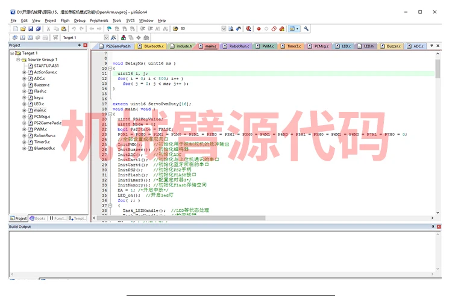
Task: Switch to the Timer3.c editor tab
Action: tap(291, 46)
